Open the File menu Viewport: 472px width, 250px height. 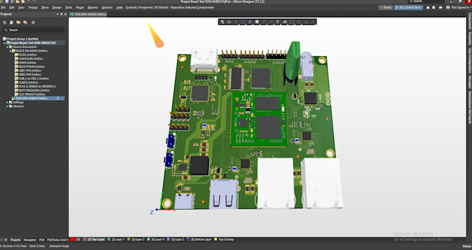3,8
